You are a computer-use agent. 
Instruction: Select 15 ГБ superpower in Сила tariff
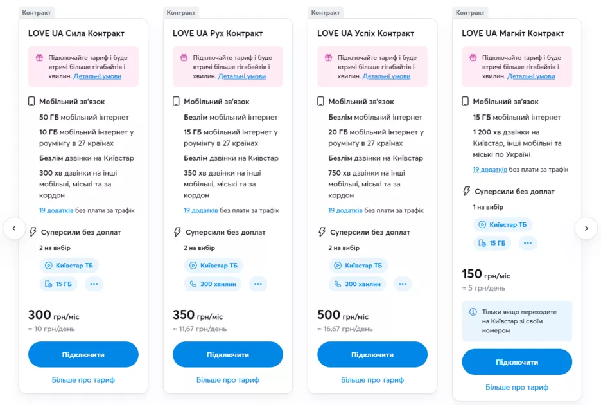58,283
